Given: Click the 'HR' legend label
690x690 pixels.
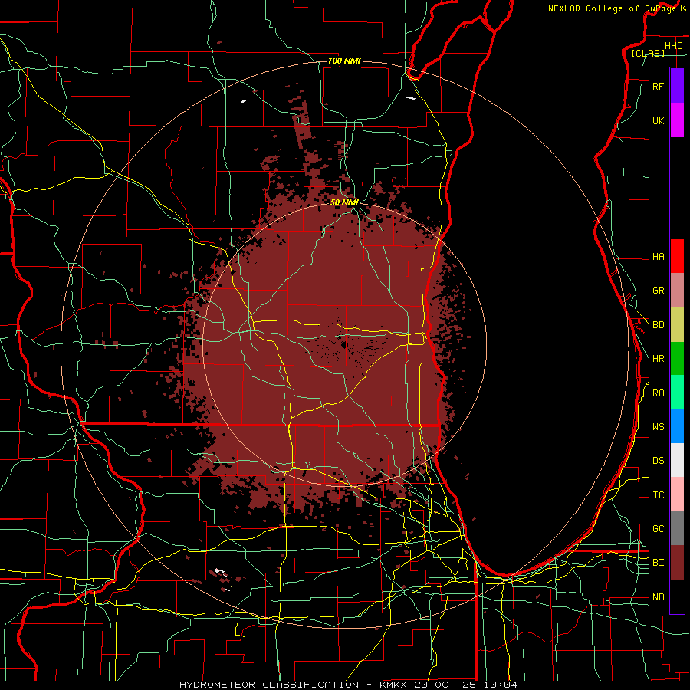Looking at the screenshot, I should 658,359.
